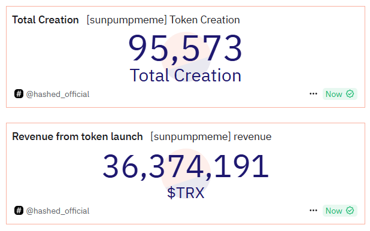Click the Now refresh badge on Total Creation card
The height and width of the screenshot is (231, 370).
click(340, 94)
